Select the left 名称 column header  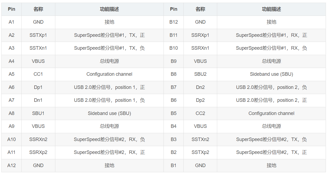(38, 9)
